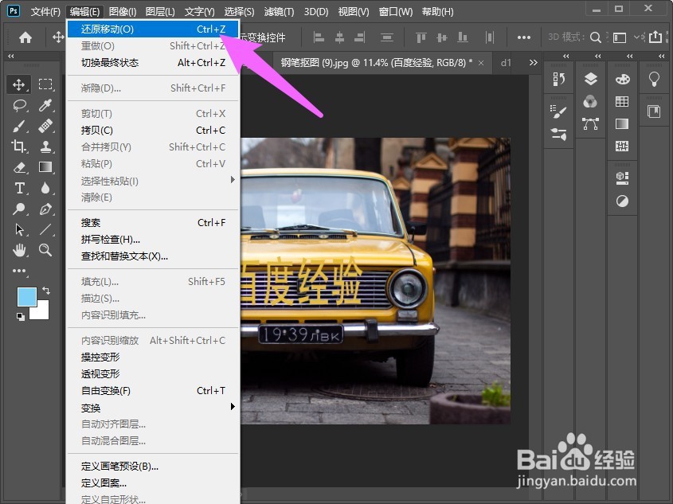Choose 操控变形 menu entry
673x504 pixels.
pos(153,357)
